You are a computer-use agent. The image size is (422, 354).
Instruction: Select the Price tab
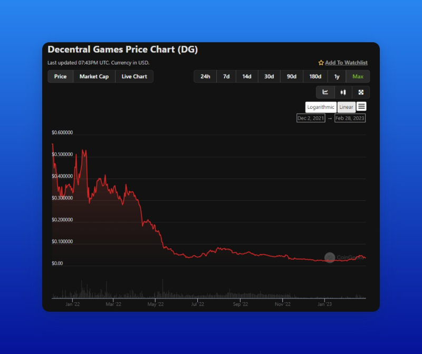tap(60, 77)
